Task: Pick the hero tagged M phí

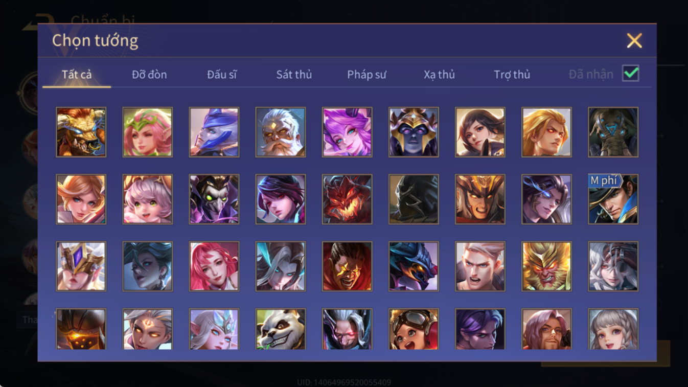Action: click(x=613, y=199)
